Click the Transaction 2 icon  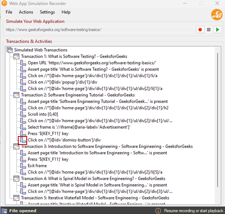coord(16,95)
